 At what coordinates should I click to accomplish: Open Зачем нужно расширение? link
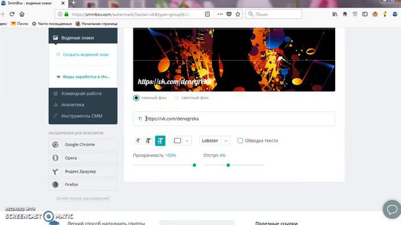[x=83, y=198]
